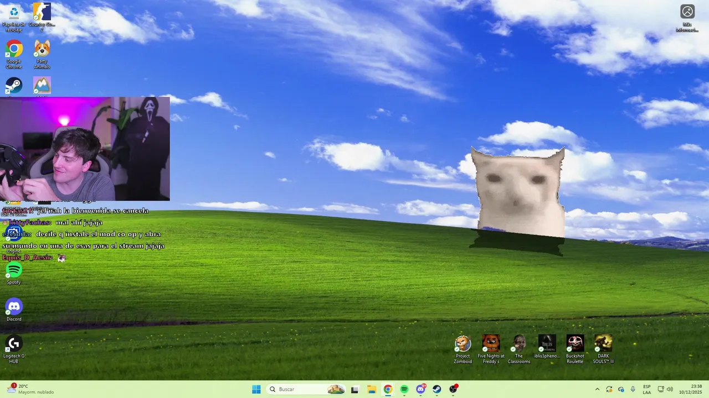This screenshot has width=709, height=398.
Task: Select the Party Animals corgi icon
Action: (x=42, y=55)
